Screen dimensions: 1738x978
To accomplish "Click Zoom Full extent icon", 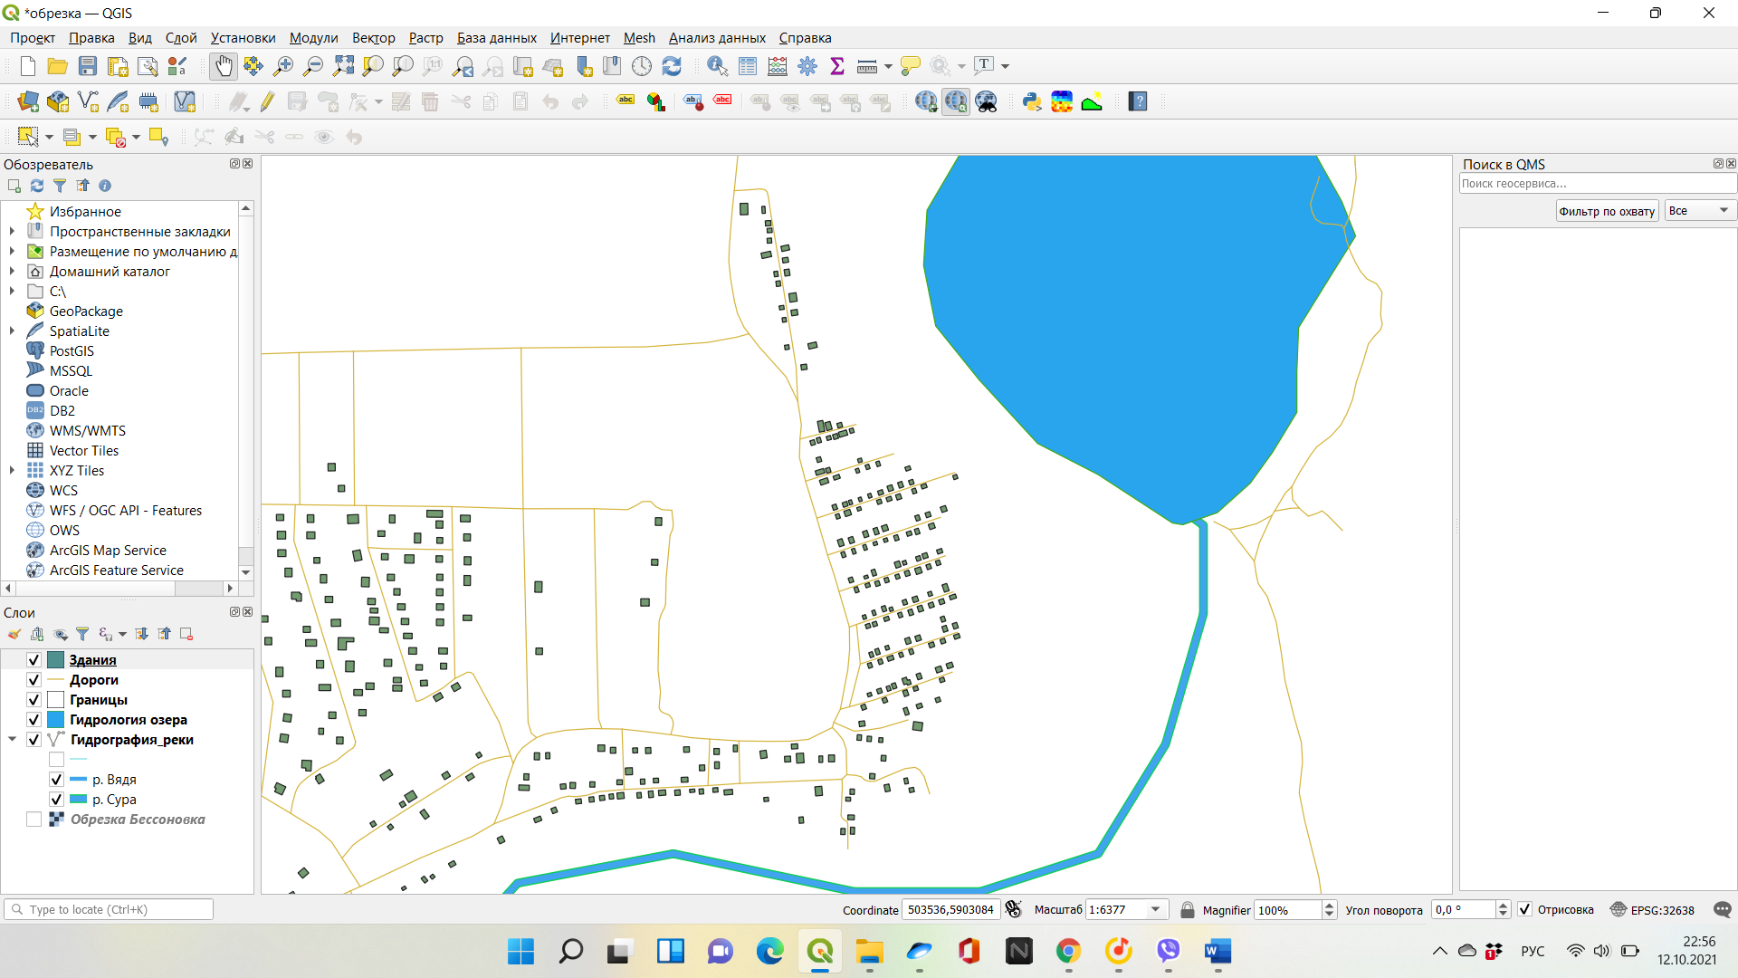I will tap(343, 66).
